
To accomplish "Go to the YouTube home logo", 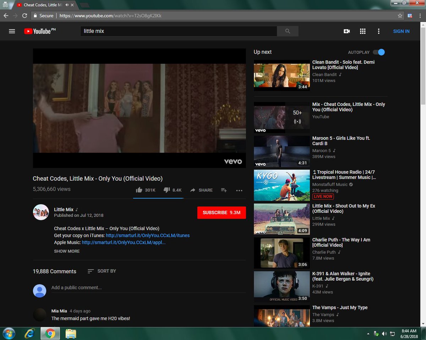I will pos(40,31).
